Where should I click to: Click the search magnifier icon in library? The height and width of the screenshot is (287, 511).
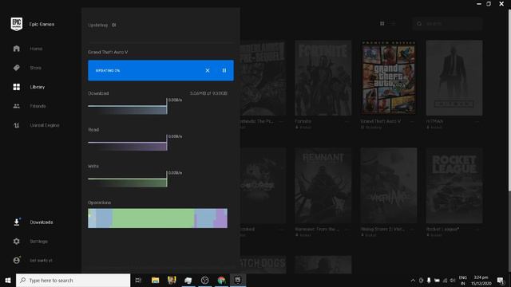point(419,24)
